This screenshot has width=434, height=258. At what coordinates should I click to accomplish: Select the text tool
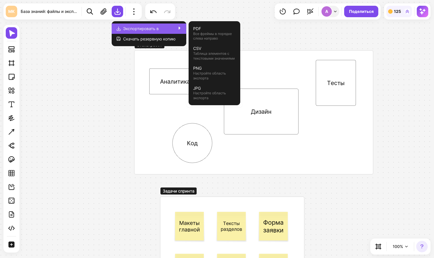11,104
